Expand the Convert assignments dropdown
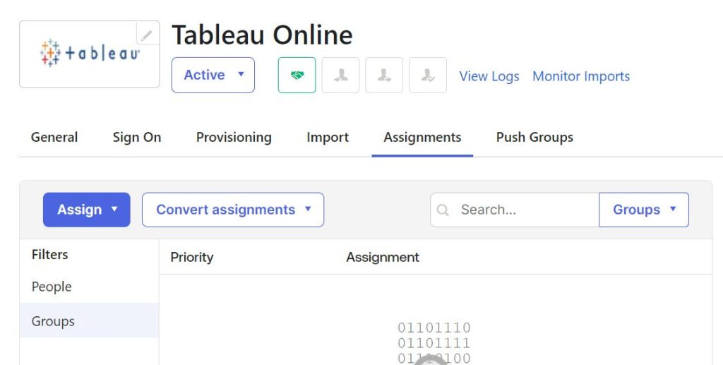 coord(233,210)
